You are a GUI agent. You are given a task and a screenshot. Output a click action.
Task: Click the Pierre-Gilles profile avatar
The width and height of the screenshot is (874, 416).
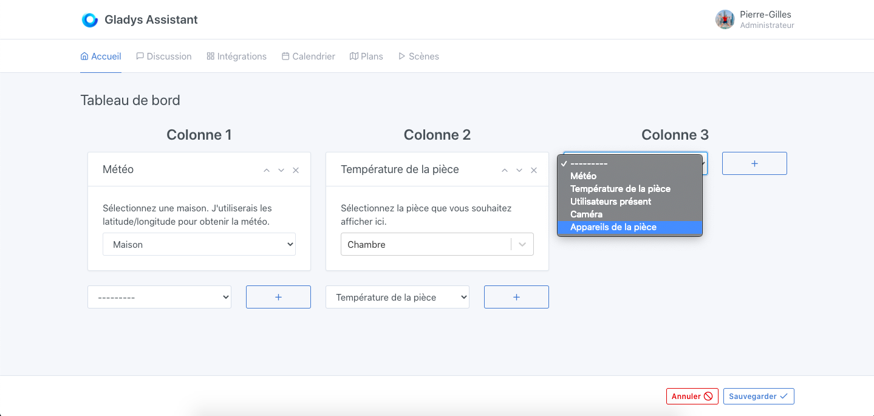point(724,19)
